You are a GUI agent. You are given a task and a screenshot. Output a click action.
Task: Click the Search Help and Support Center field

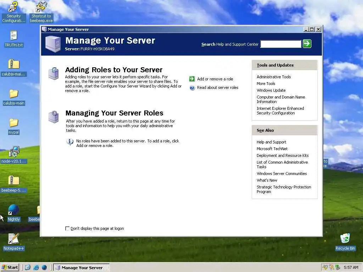tap(281, 44)
